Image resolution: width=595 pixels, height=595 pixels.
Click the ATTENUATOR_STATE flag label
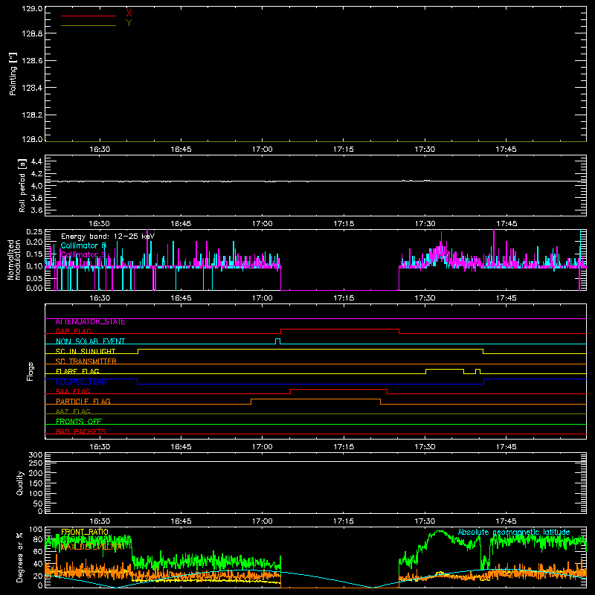(x=90, y=322)
